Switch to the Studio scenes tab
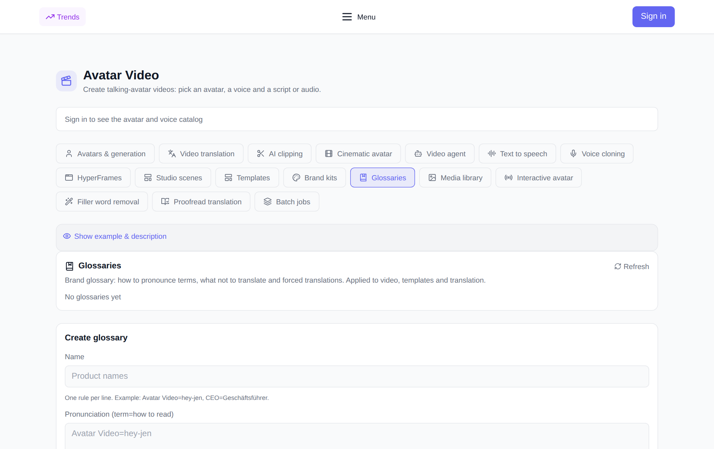The width and height of the screenshot is (714, 449). point(173,178)
